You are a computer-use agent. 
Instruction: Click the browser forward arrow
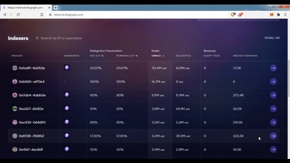[11, 14]
